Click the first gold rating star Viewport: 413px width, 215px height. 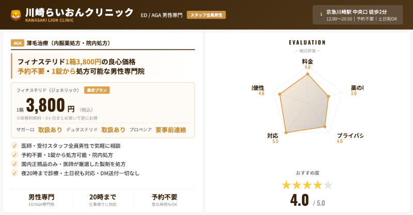point(287,185)
